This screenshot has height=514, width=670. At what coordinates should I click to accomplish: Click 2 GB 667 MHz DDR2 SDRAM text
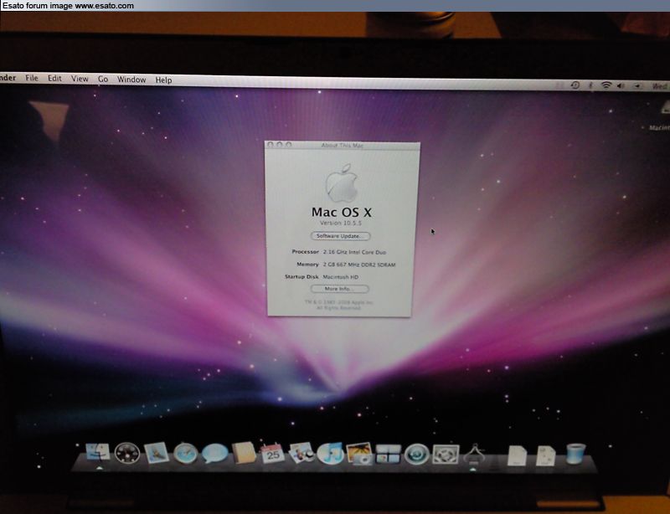click(x=359, y=265)
